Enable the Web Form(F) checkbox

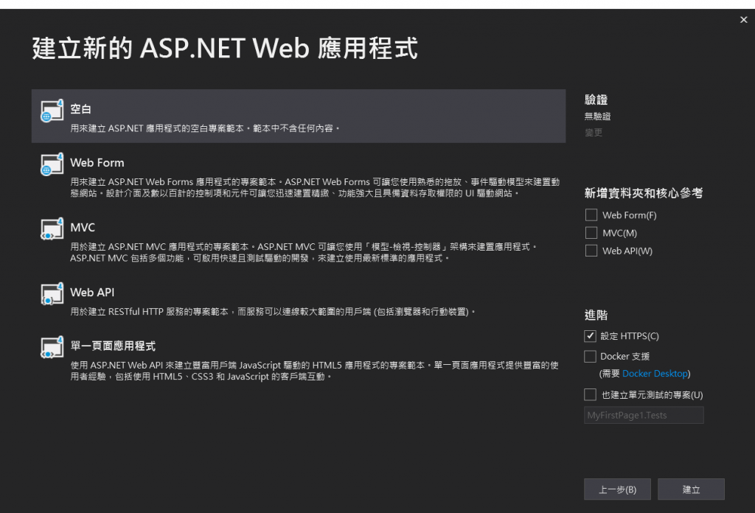point(591,214)
